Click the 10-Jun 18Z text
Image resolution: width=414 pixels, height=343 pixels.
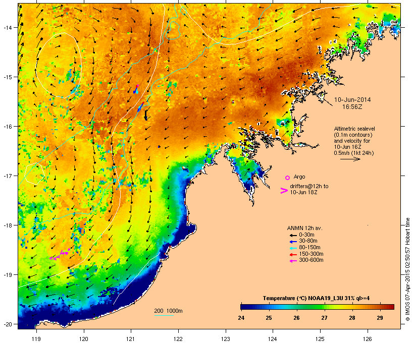pos(303,192)
